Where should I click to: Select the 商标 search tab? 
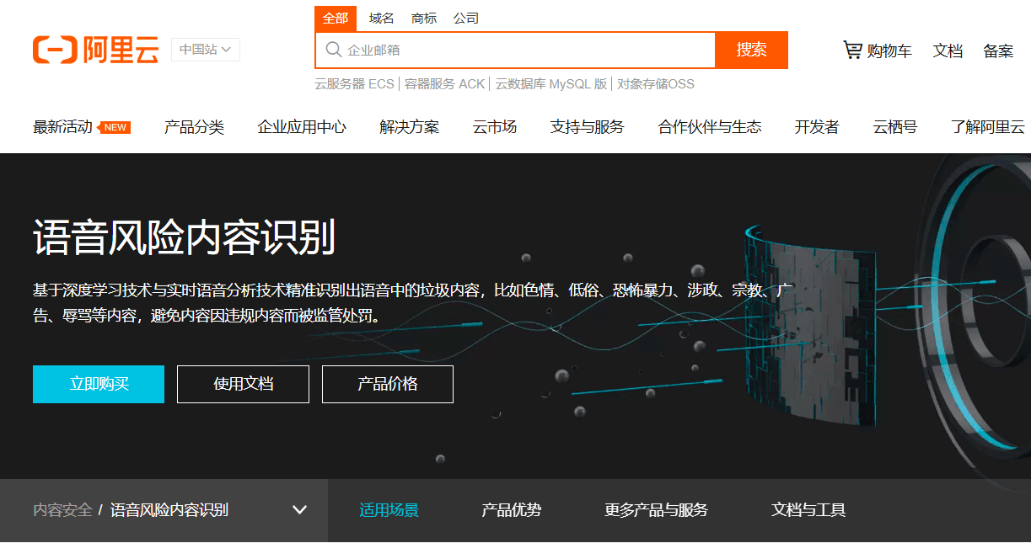pos(424,19)
